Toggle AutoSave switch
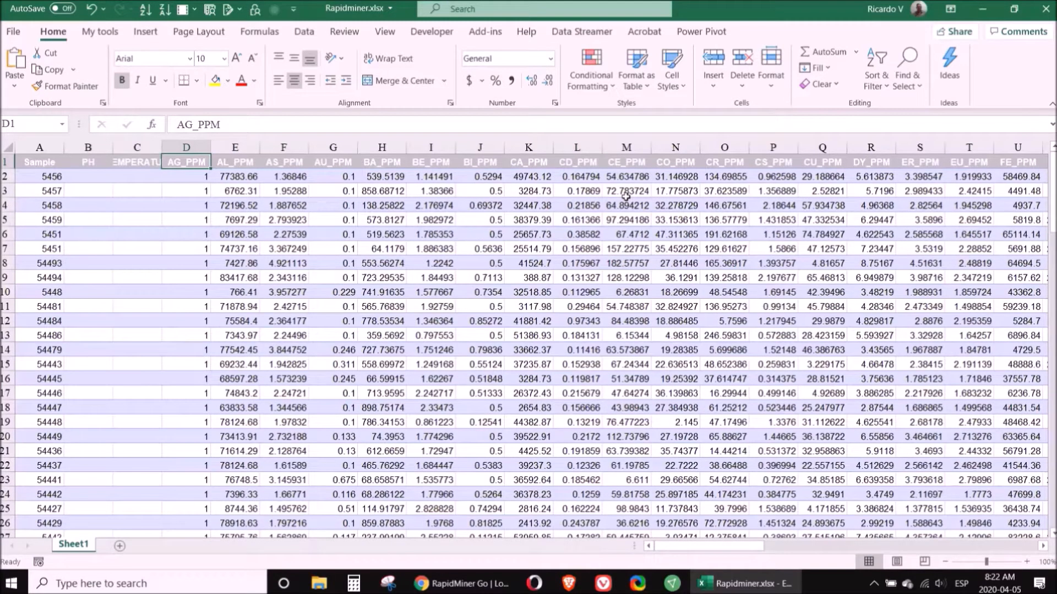This screenshot has height=594, width=1057. pos(62,8)
